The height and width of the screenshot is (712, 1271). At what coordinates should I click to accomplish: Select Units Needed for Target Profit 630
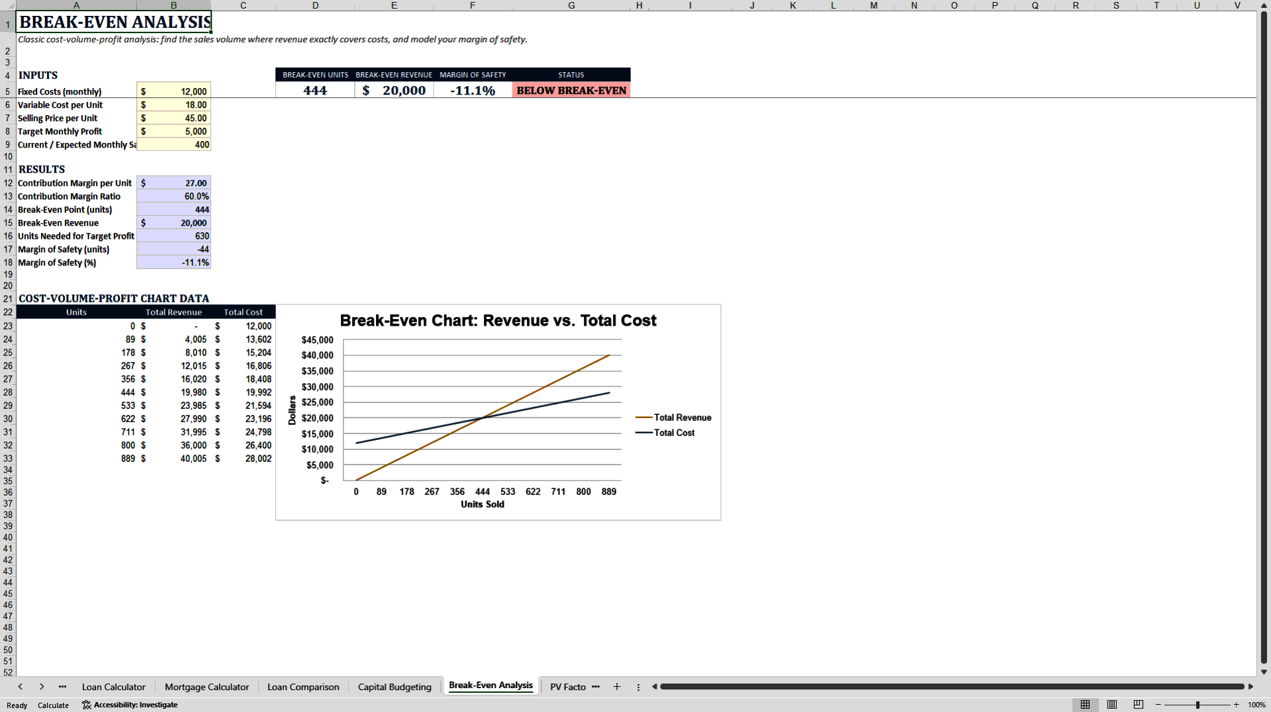(x=173, y=236)
